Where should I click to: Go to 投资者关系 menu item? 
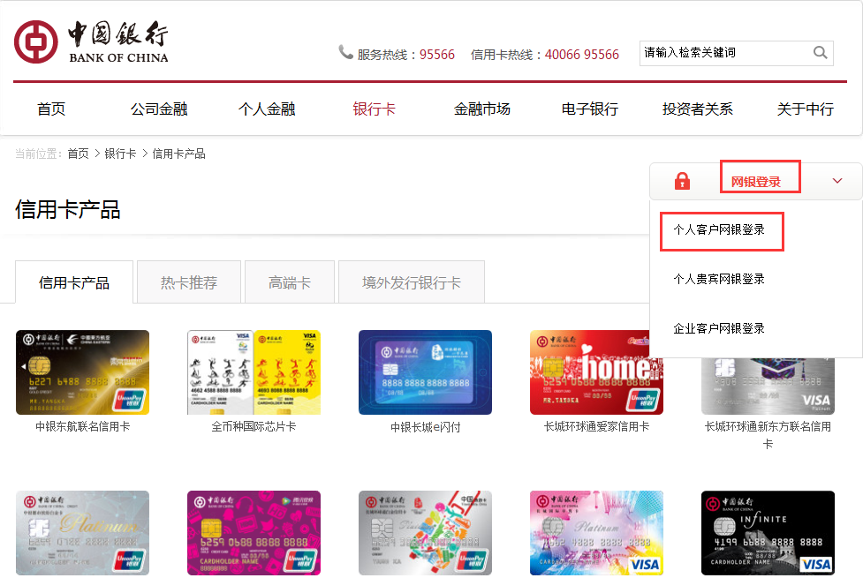697,109
